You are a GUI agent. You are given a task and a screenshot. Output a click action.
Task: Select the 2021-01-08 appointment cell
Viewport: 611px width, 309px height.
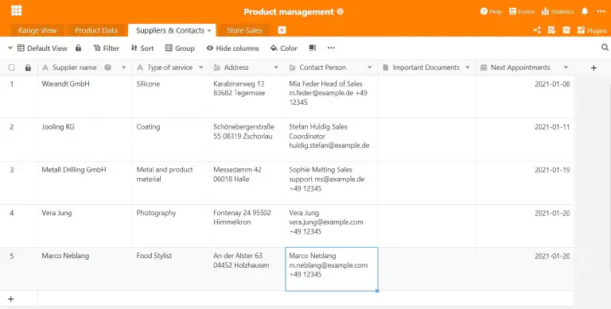(525, 97)
